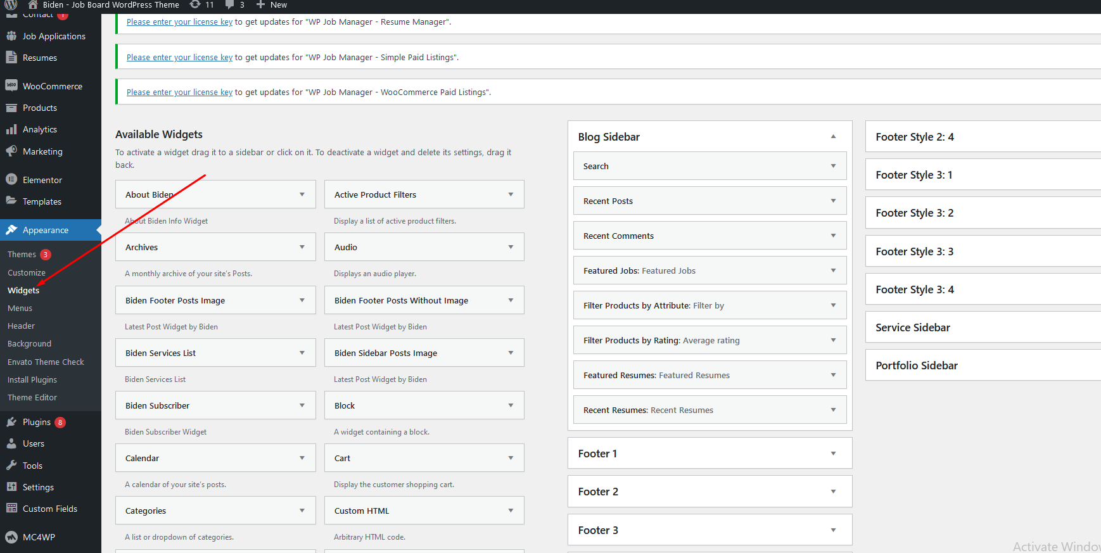Click the Marketing megaphone icon
The image size is (1101, 553).
(x=11, y=151)
